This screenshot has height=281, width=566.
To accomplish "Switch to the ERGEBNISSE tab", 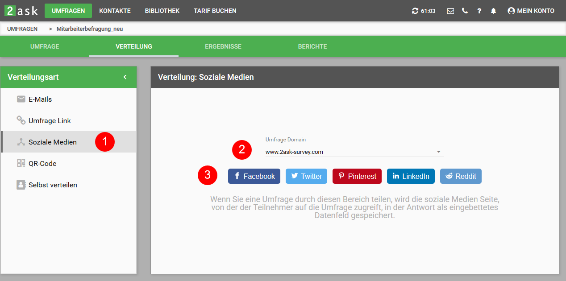I will [223, 46].
